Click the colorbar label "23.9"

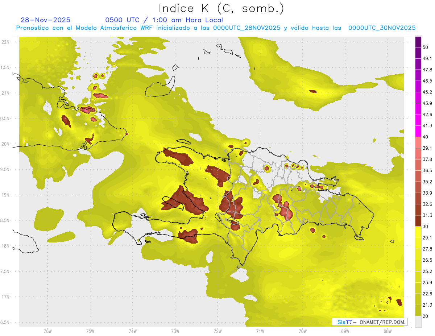click(x=427, y=283)
